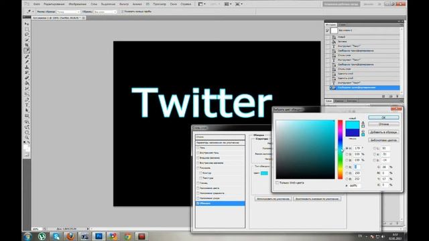Select the R (red) radio button
The width and height of the screenshot is (429, 241).
pos(347,167)
